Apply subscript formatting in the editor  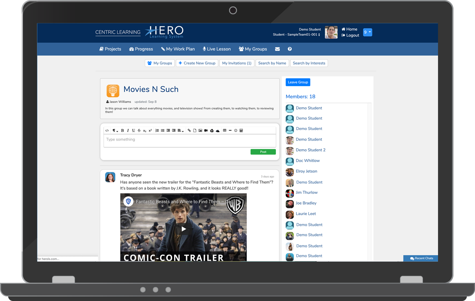[x=145, y=131]
